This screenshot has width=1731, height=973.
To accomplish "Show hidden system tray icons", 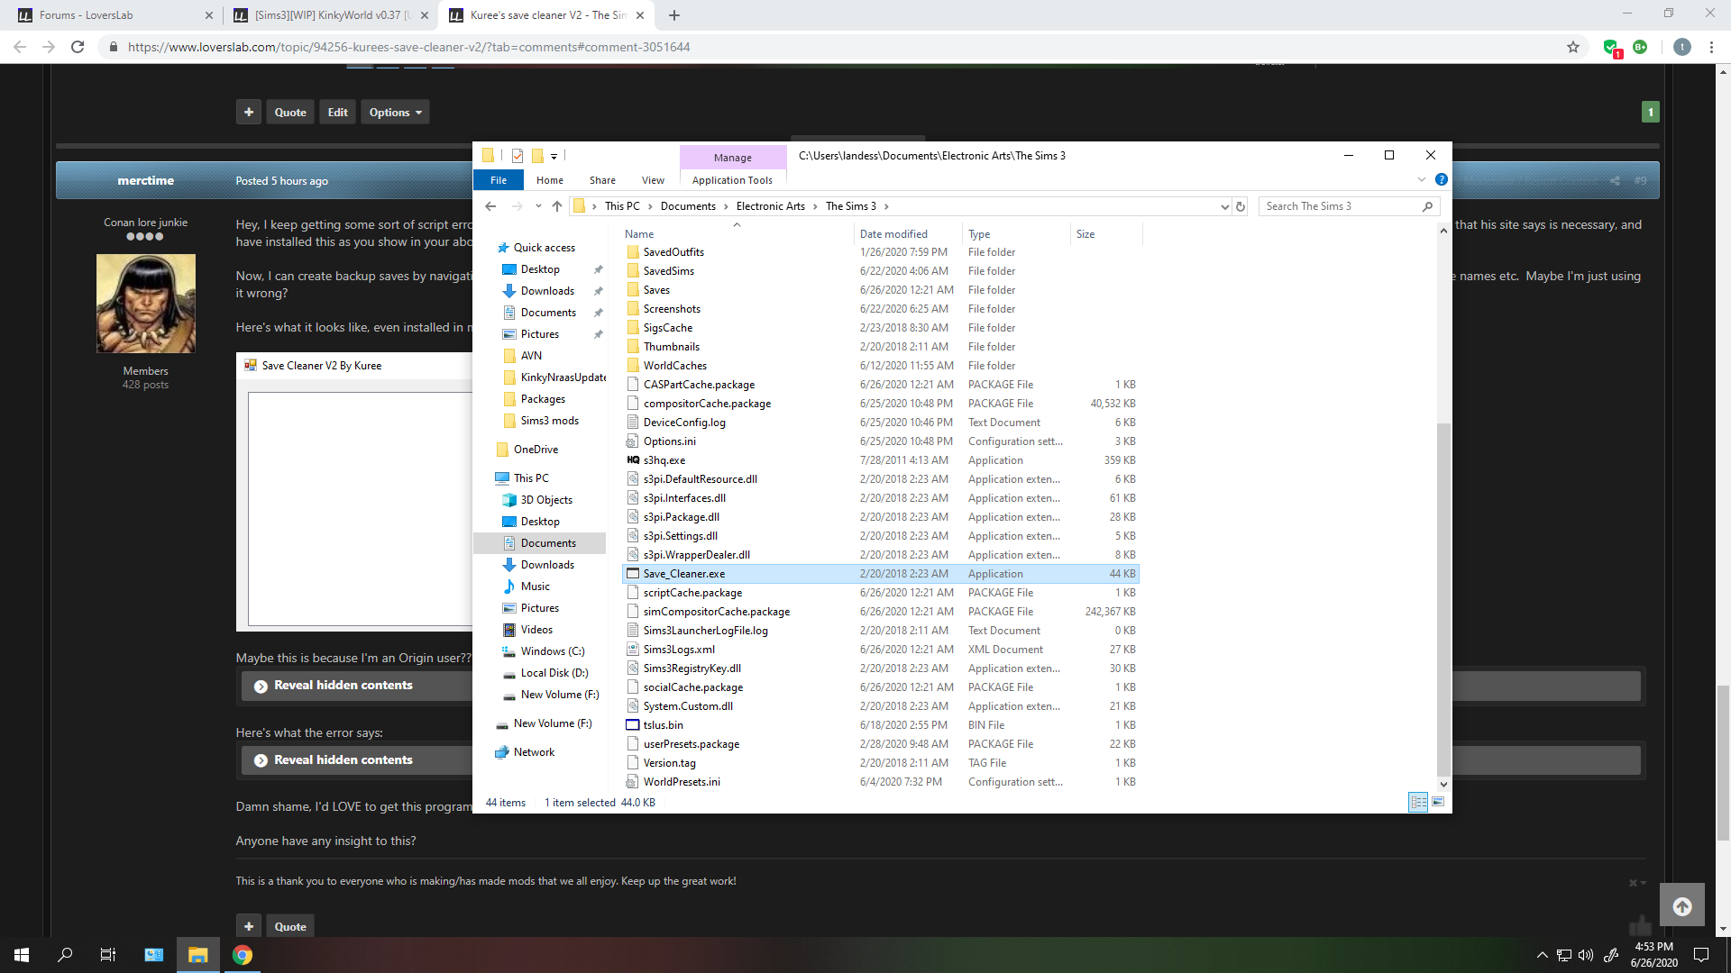I will point(1542,955).
